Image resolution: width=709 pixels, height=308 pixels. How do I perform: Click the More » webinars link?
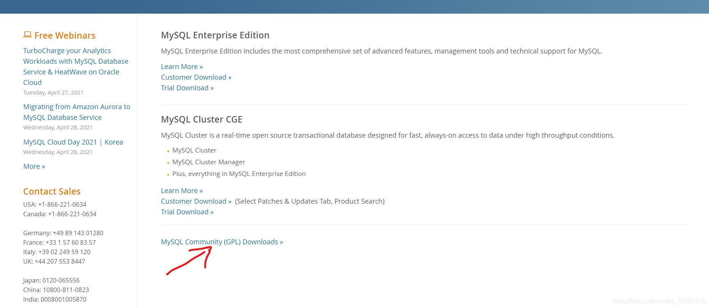coord(34,166)
